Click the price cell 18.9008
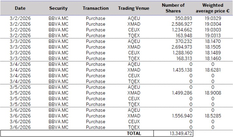The height and width of the screenshot is (137, 233). coord(212,93)
